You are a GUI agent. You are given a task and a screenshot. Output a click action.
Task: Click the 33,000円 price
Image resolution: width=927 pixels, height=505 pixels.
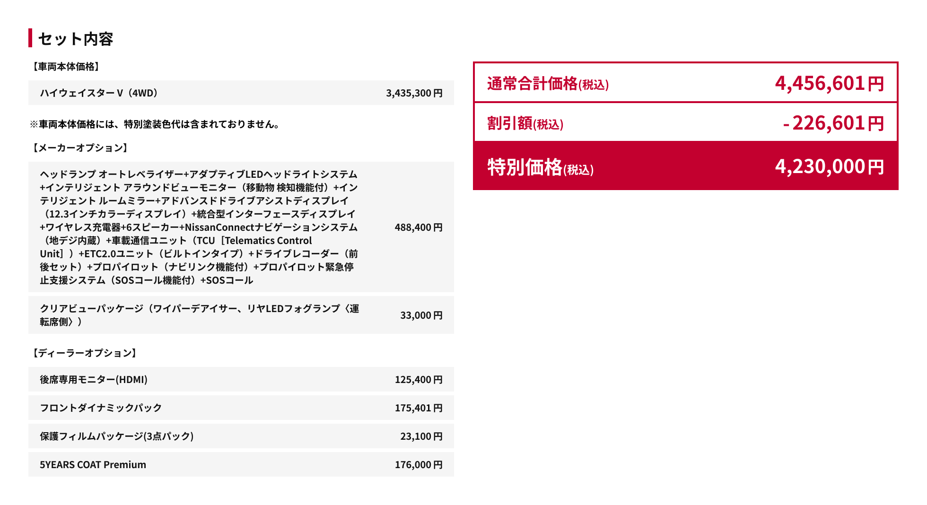(421, 315)
